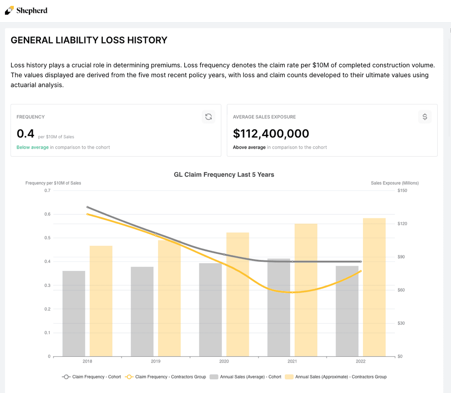The height and width of the screenshot is (393, 451).
Task: Click the 2018 cohort frequency data point
Action: [x=88, y=207]
